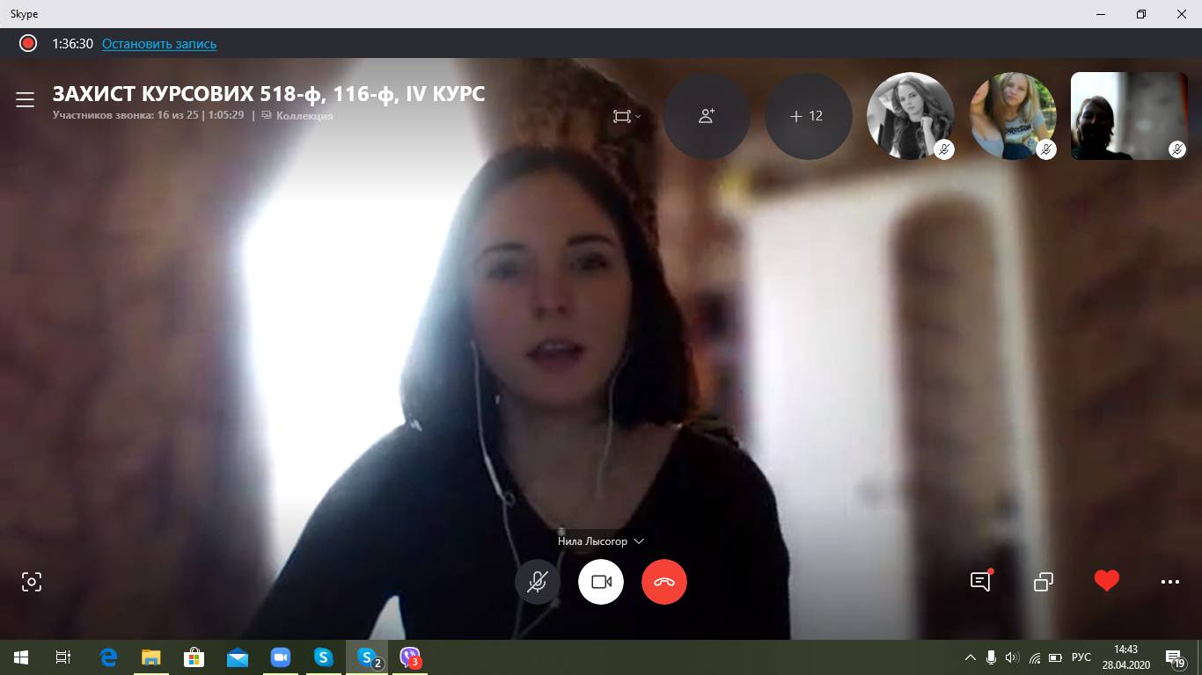Show the 12 additional participants
This screenshot has width=1202, height=675.
click(807, 116)
